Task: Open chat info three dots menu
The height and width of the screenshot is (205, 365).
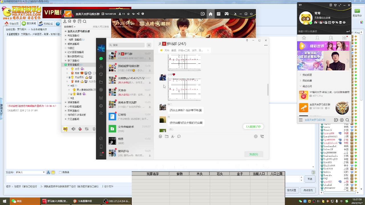Action: coord(266,45)
